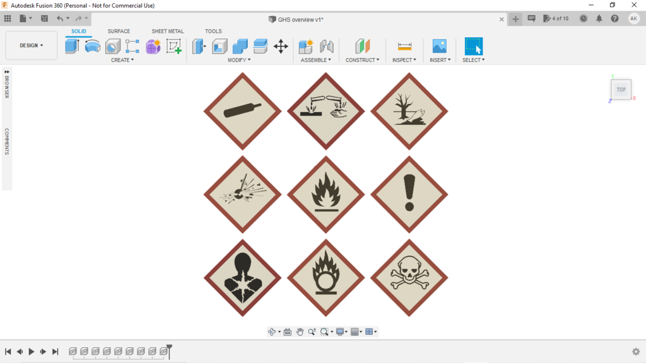646x363 pixels.
Task: Switch to the SOLID tab
Action: click(79, 32)
